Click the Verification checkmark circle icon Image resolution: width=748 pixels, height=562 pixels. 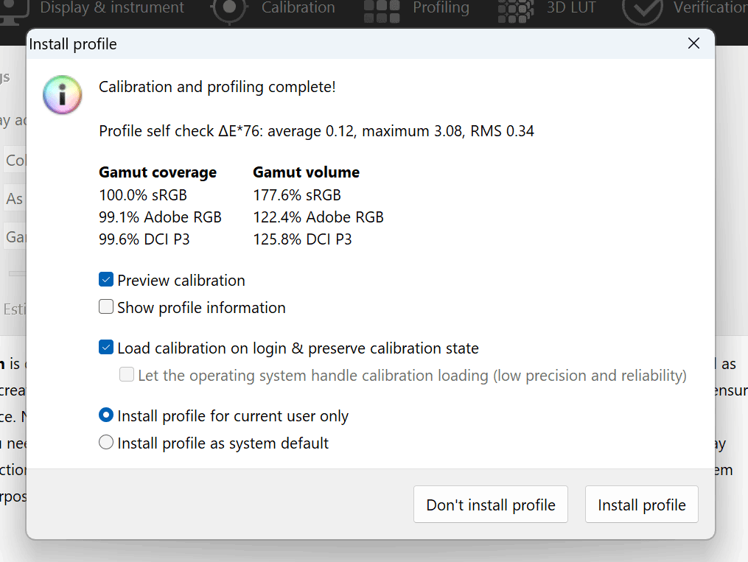click(x=641, y=10)
